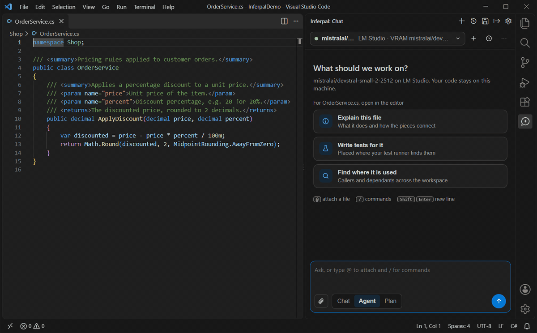This screenshot has width=537, height=333.
Task: Open the Help menu
Action: [x=168, y=7]
